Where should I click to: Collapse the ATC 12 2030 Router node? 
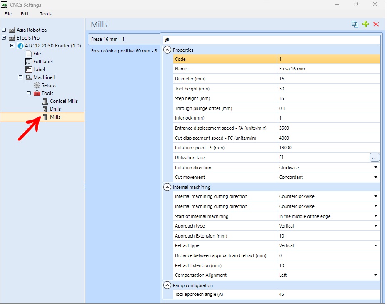click(x=12, y=46)
